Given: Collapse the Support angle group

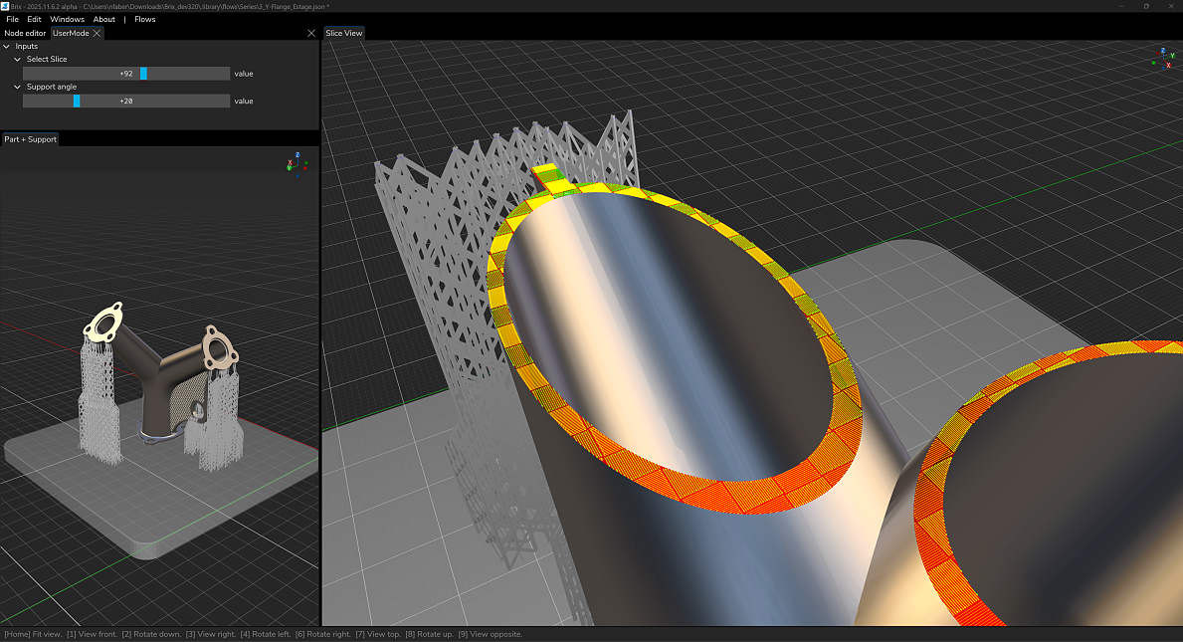Looking at the screenshot, I should (x=16, y=87).
